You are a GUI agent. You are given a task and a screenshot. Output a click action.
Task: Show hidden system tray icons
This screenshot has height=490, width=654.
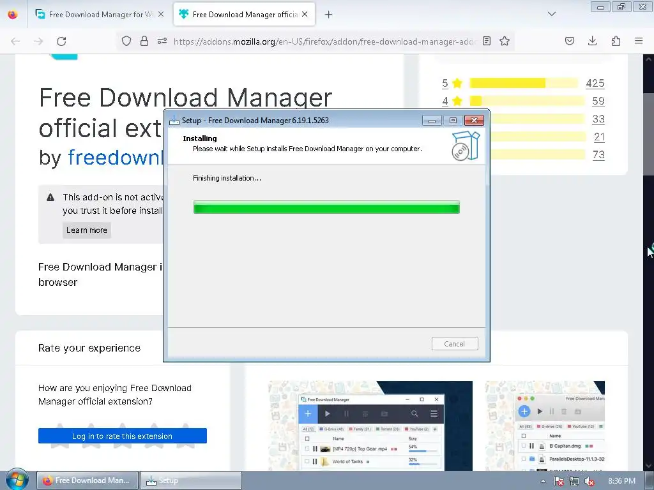tap(543, 481)
